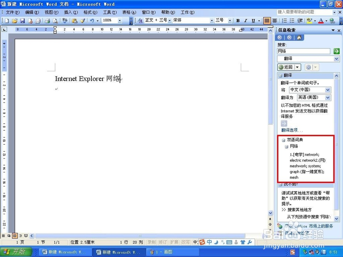Open 获取 Office 市场上的服务 link
Viewport: 343px width, 257px height.
click(309, 226)
